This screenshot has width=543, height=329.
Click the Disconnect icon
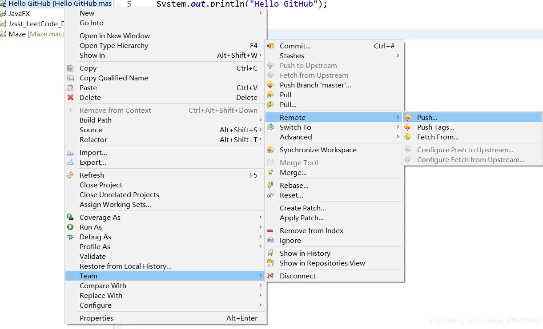click(270, 276)
